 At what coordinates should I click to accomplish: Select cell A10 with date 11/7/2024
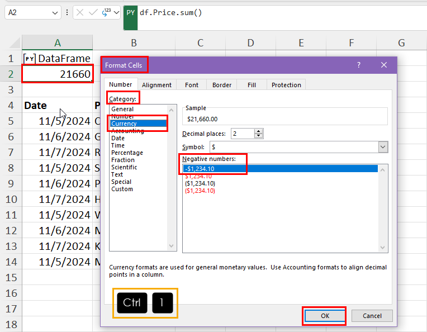tap(57, 199)
